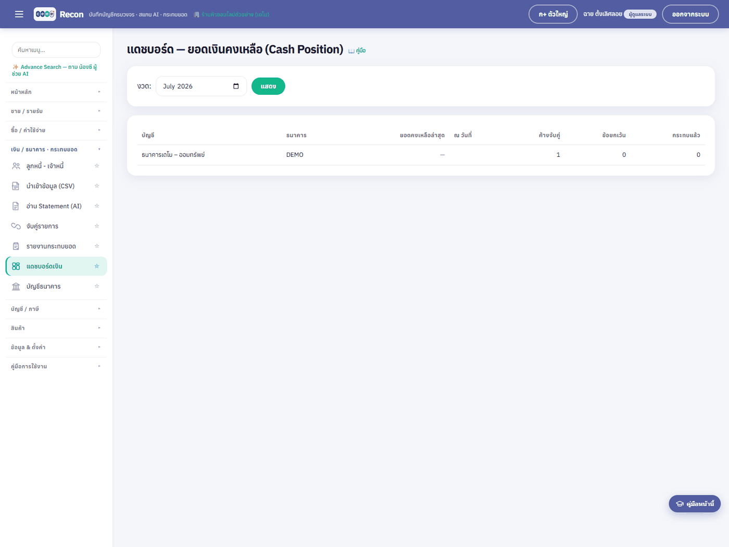Toggle favorite star for จับคู่รายการ
Screen dimensions: 729x547
click(x=97, y=226)
